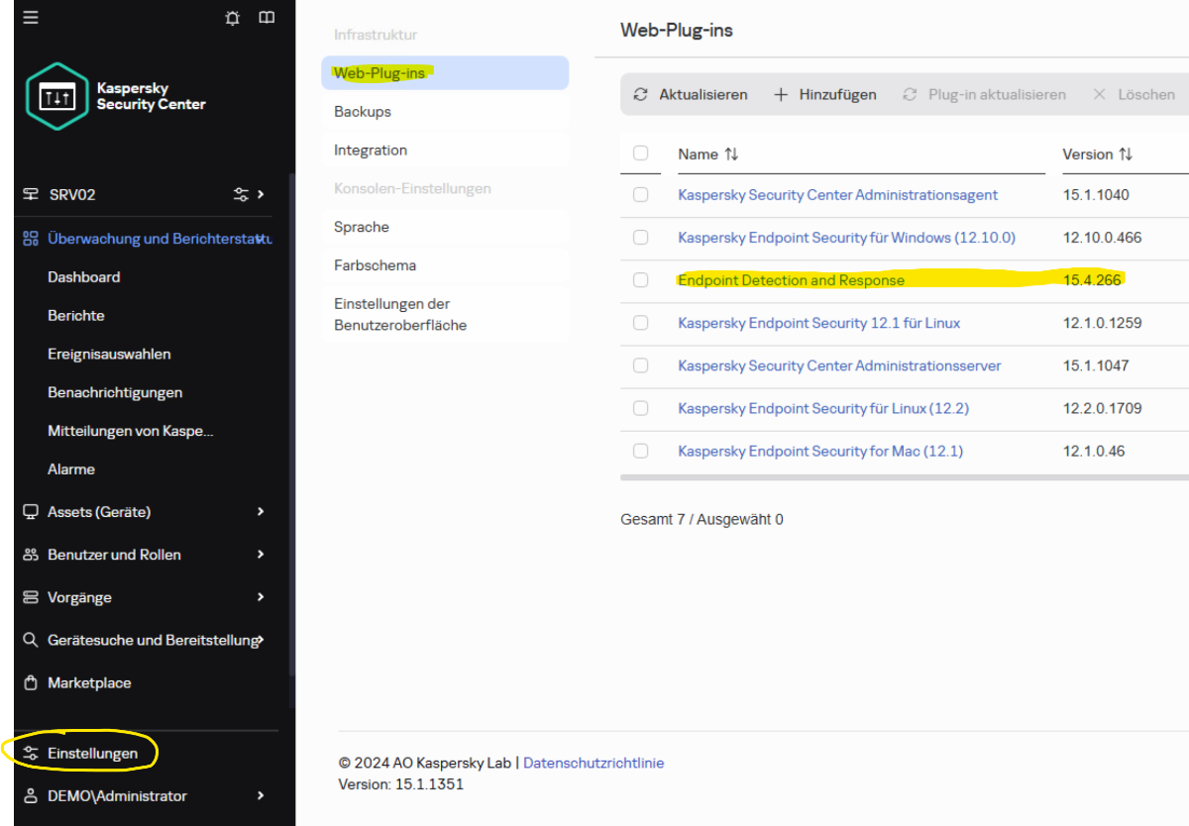Open Kaspersky Security Center Administrationsserver link
Viewport: 1189px width, 826px height.
tap(839, 365)
